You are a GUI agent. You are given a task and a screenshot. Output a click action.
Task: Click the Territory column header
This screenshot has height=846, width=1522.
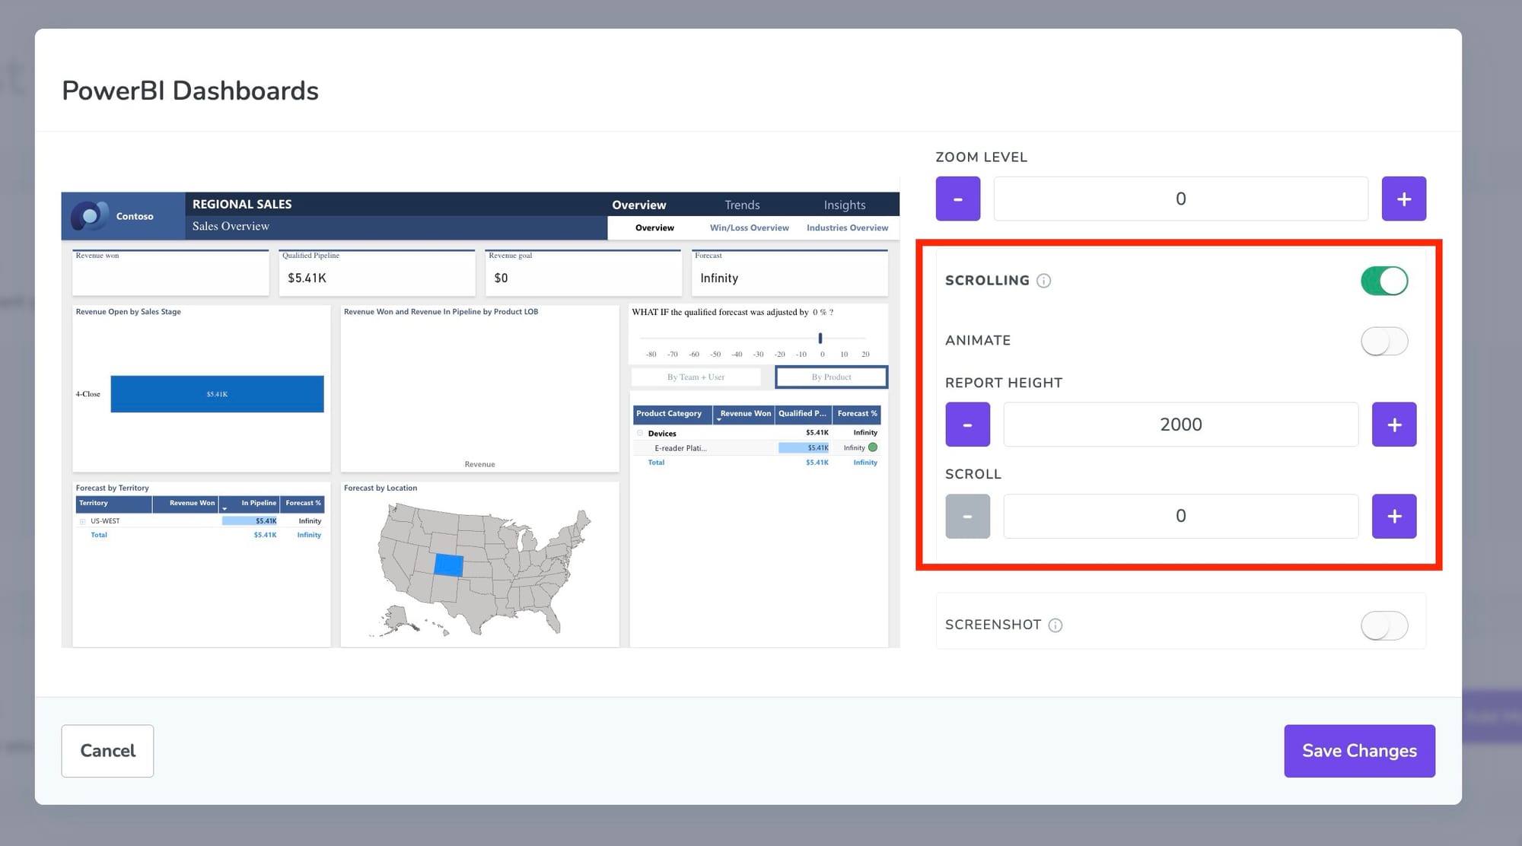pyautogui.click(x=113, y=504)
